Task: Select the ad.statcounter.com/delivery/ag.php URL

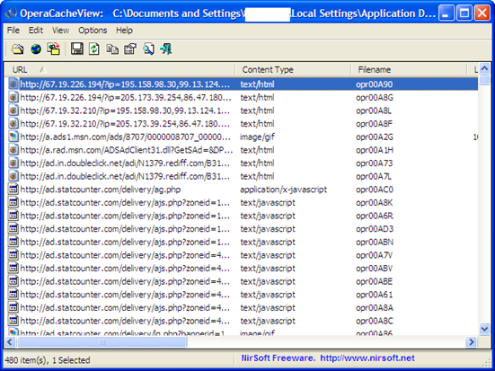Action: pyautogui.click(x=101, y=190)
